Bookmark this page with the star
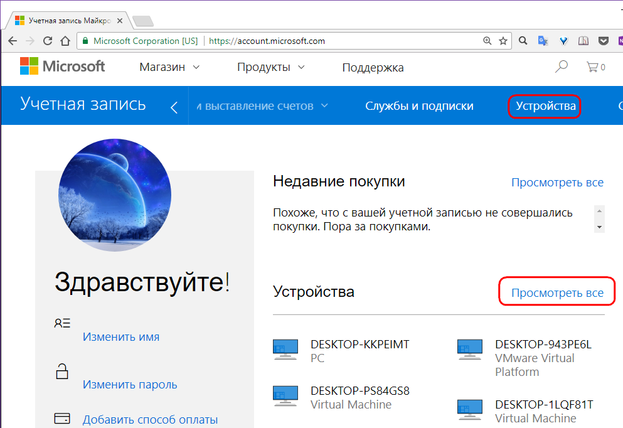623x428 pixels. point(503,41)
